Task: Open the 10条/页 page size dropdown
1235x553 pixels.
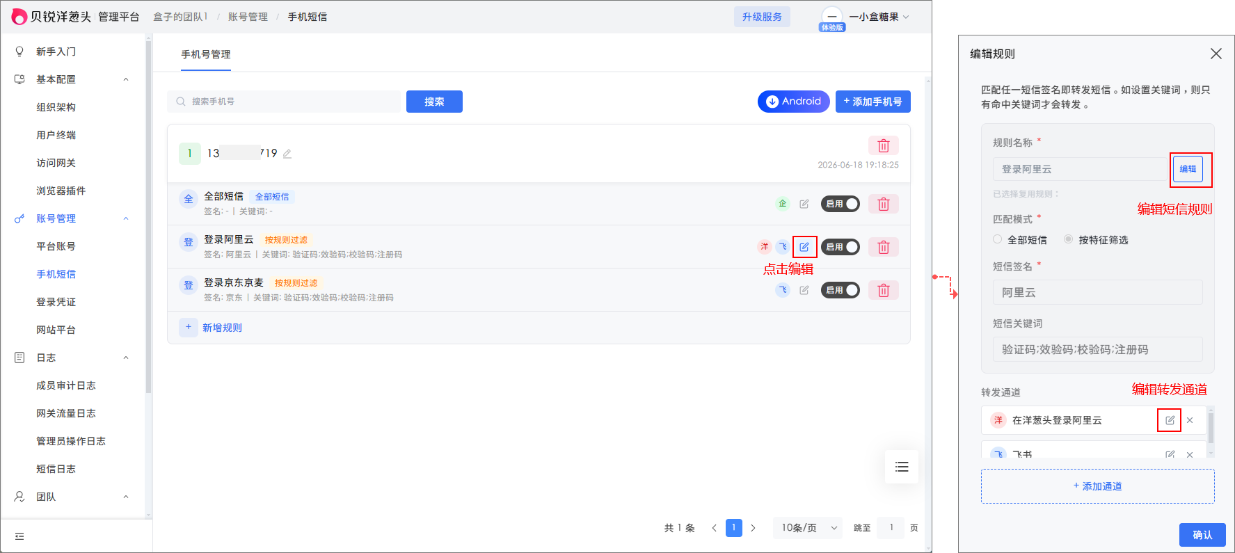Action: 807,528
